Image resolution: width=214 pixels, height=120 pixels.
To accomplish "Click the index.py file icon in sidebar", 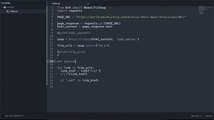I will pyautogui.click(x=7, y=11).
